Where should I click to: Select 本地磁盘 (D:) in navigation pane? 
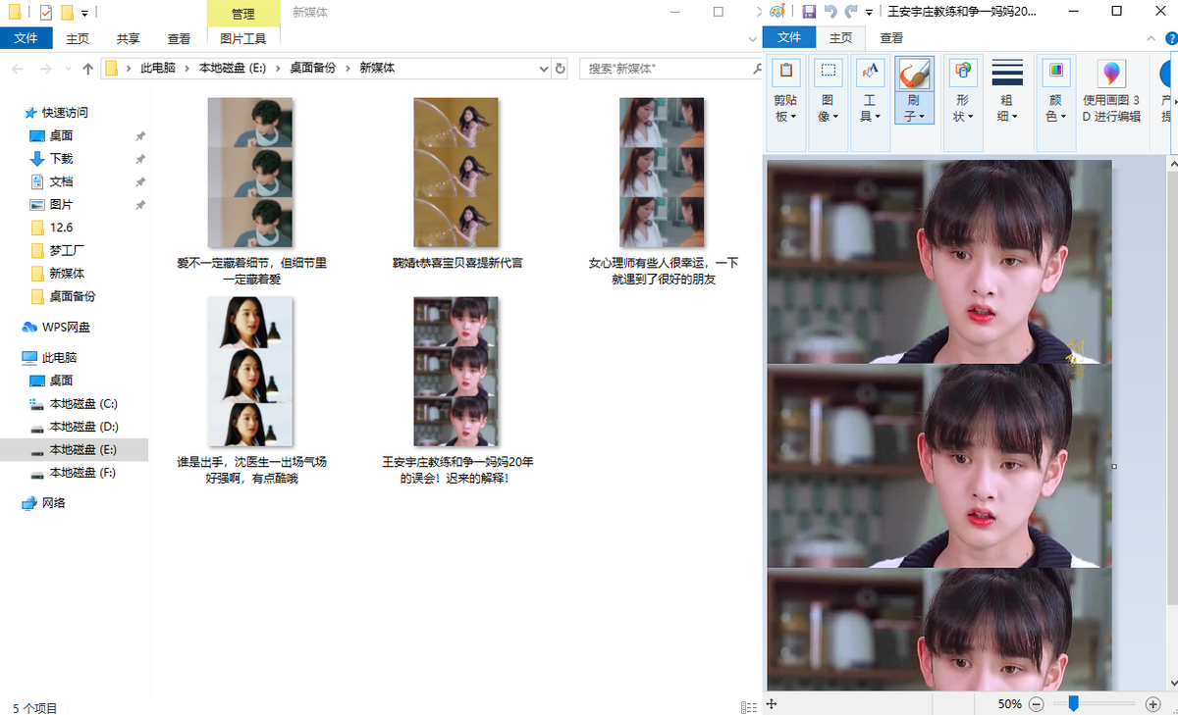click(x=83, y=427)
